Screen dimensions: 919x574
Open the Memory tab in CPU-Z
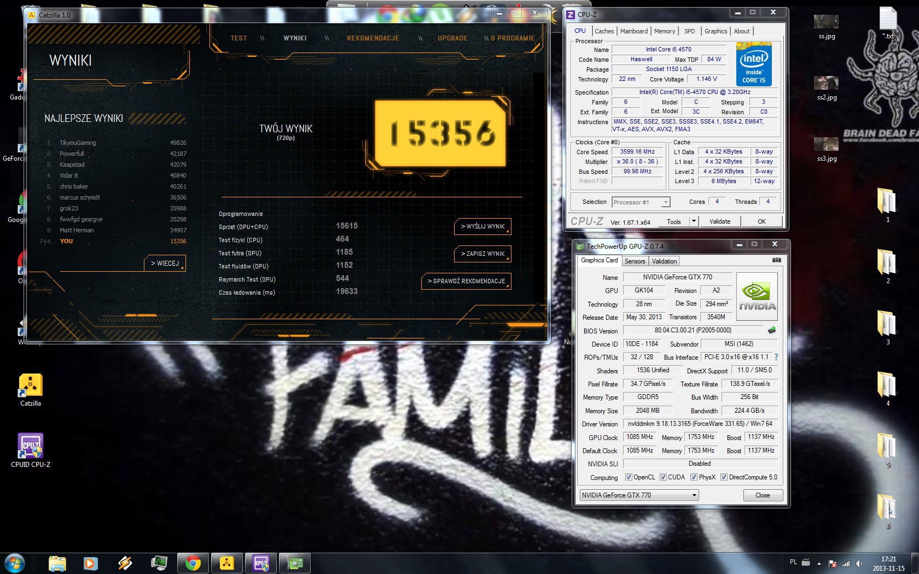664,31
